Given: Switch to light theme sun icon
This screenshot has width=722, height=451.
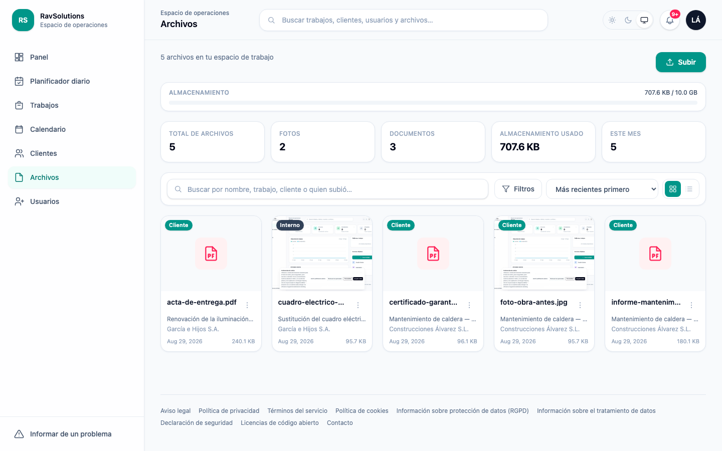Looking at the screenshot, I should pyautogui.click(x=612, y=20).
